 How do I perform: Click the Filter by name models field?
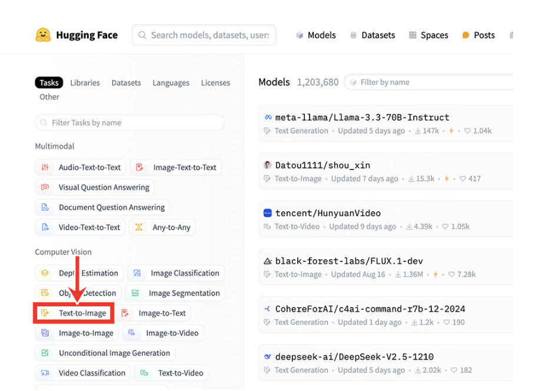click(x=428, y=82)
